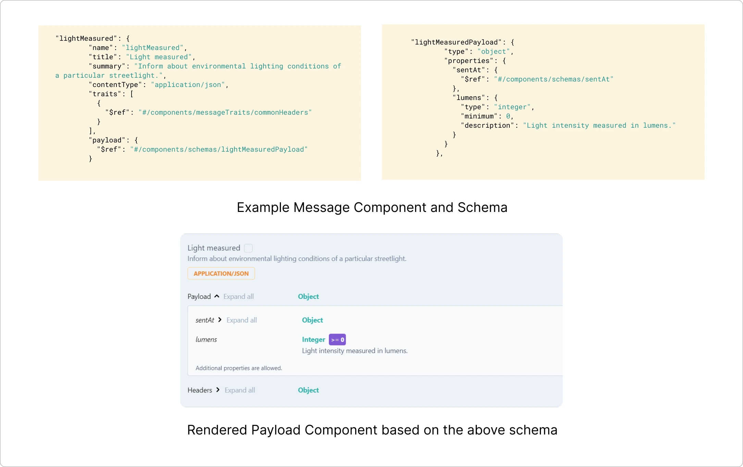Click the APPLICATION/JSON content type badge
The image size is (743, 467).
tap(221, 274)
